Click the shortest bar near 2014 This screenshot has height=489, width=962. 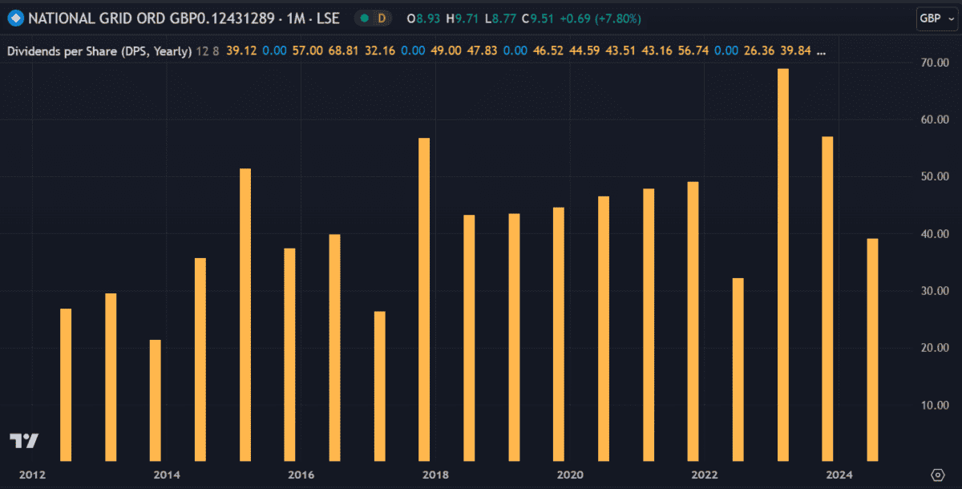pos(156,400)
